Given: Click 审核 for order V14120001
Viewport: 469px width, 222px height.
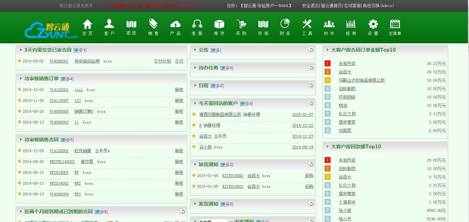Looking at the screenshot, I should pyautogui.click(x=179, y=90).
